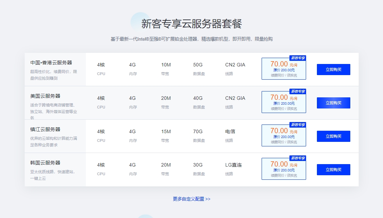Click the LG直连 line type
The height and width of the screenshot is (218, 383).
point(233,165)
